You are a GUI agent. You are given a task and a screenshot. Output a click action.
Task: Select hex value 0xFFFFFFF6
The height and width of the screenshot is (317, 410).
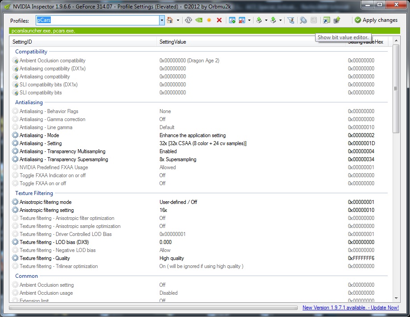361,258
